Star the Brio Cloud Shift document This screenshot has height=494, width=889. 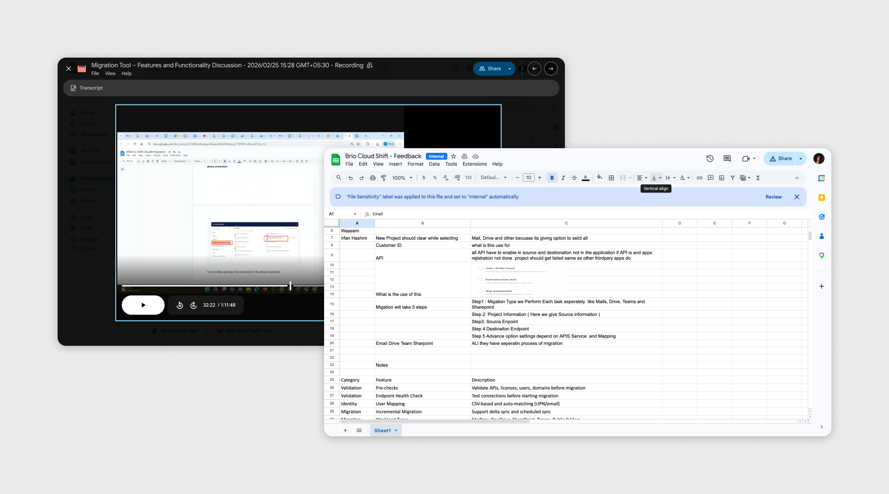click(453, 156)
